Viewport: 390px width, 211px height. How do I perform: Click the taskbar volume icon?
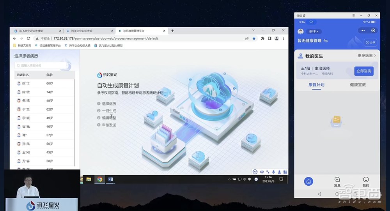point(245,179)
